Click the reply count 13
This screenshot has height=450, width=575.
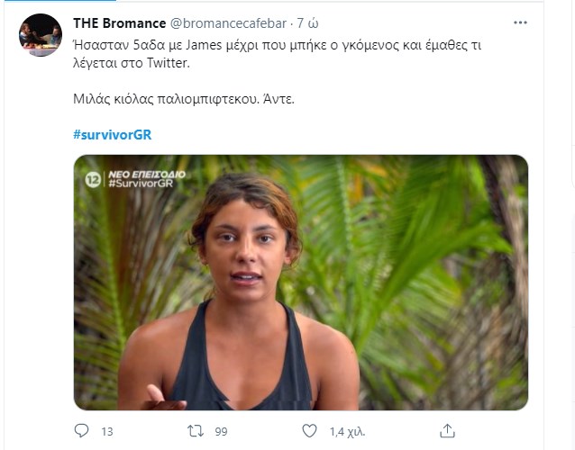point(106,432)
